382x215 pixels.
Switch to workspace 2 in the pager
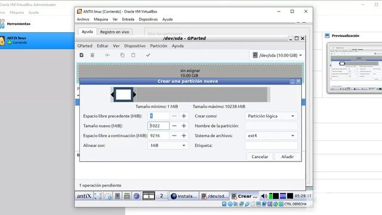(161, 196)
